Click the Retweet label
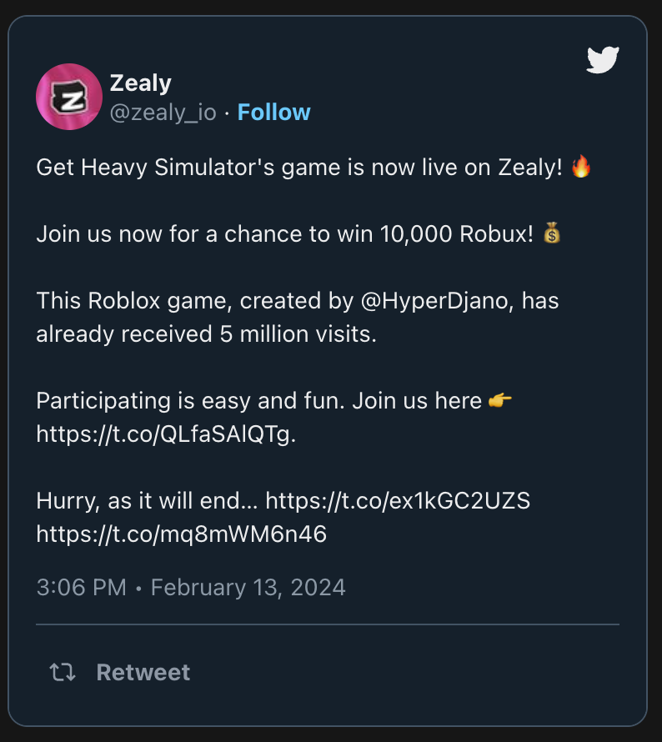662x742 pixels. tap(143, 672)
